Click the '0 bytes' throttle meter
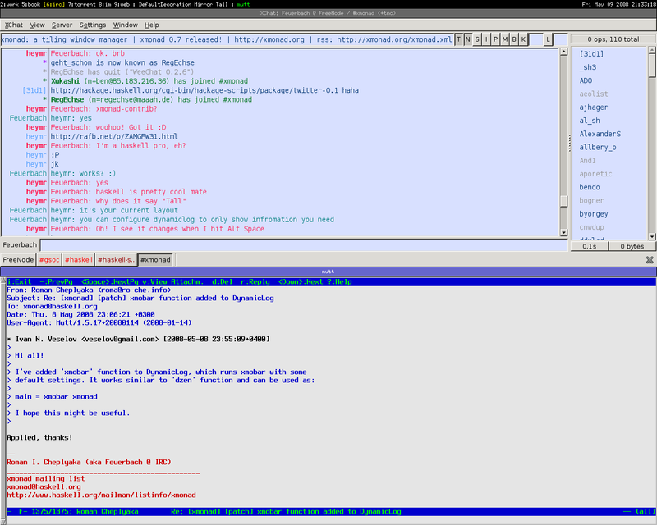 coord(632,247)
